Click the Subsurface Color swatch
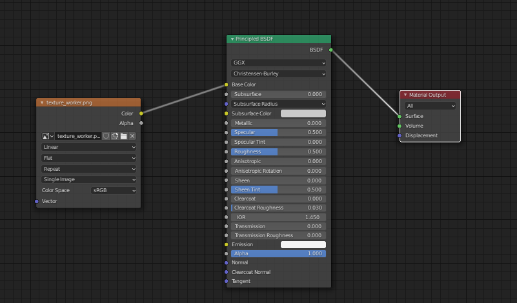 click(303, 113)
